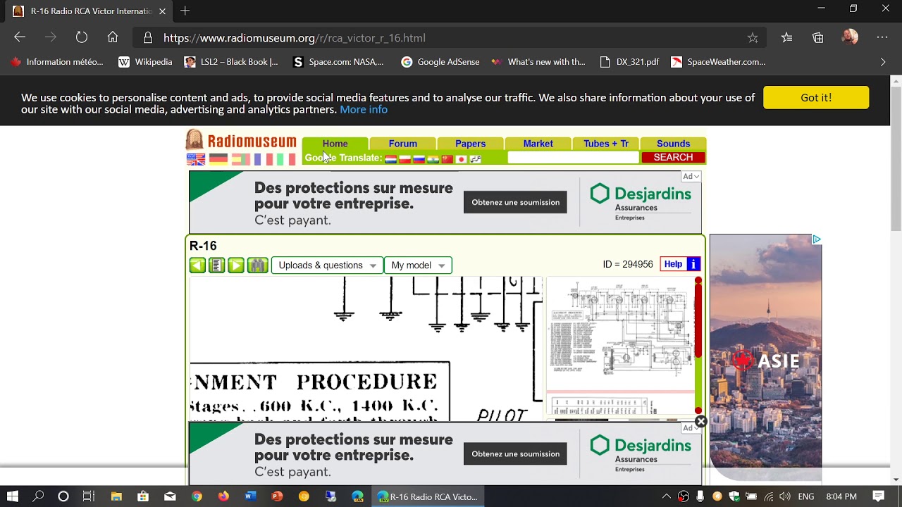Select the British flag language icon

click(196, 160)
